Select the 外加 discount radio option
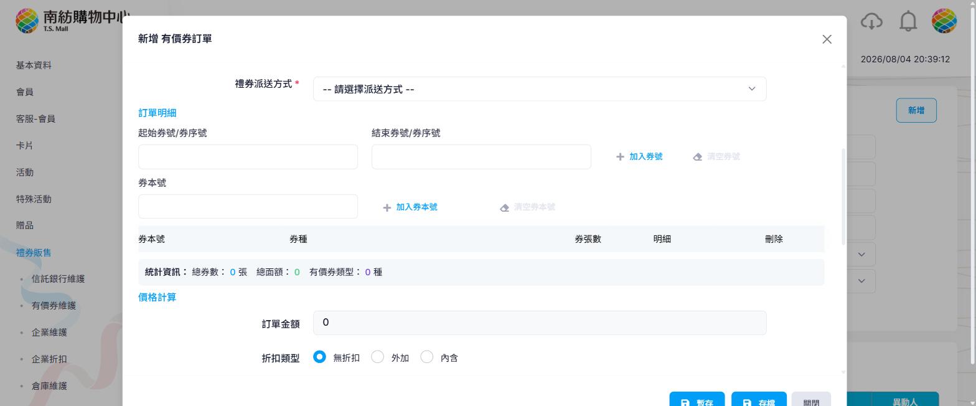This screenshot has height=406, width=976. (377, 357)
